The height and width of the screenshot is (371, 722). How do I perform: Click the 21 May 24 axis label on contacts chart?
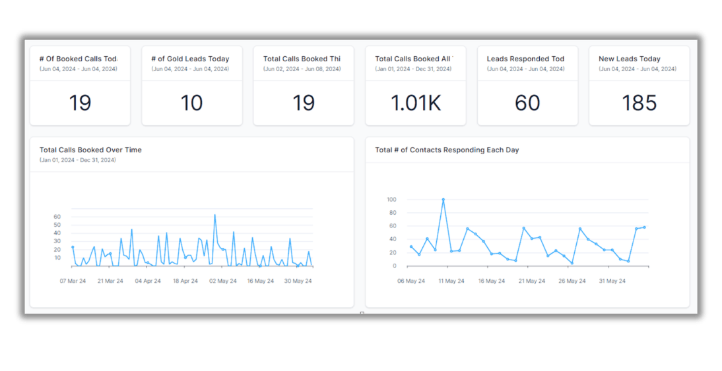click(x=532, y=281)
